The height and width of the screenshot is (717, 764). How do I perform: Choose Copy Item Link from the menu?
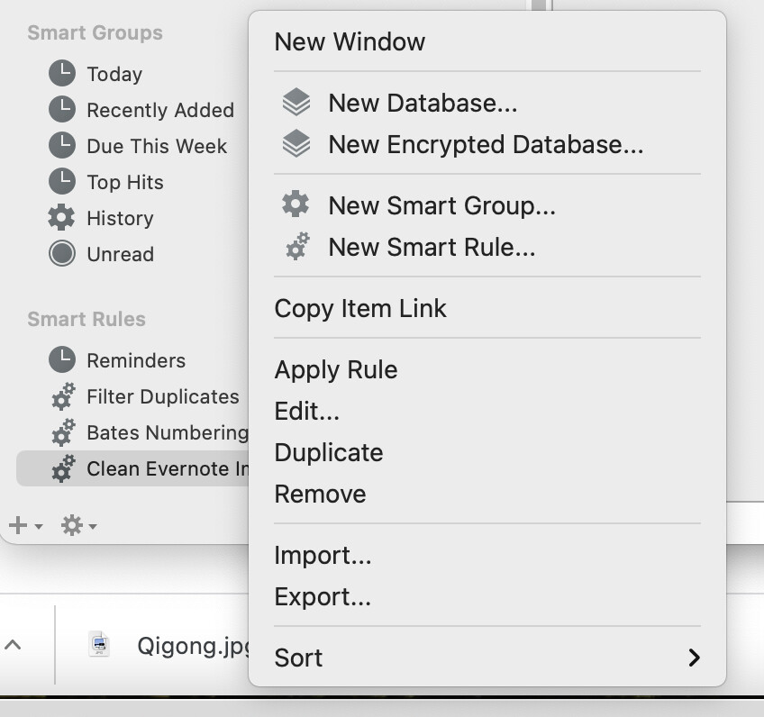click(360, 308)
